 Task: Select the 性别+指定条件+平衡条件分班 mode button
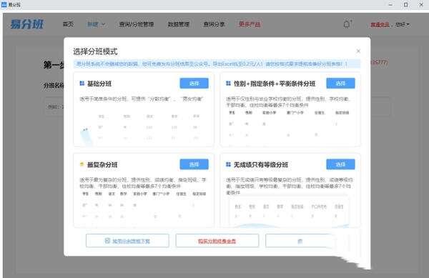click(x=340, y=83)
